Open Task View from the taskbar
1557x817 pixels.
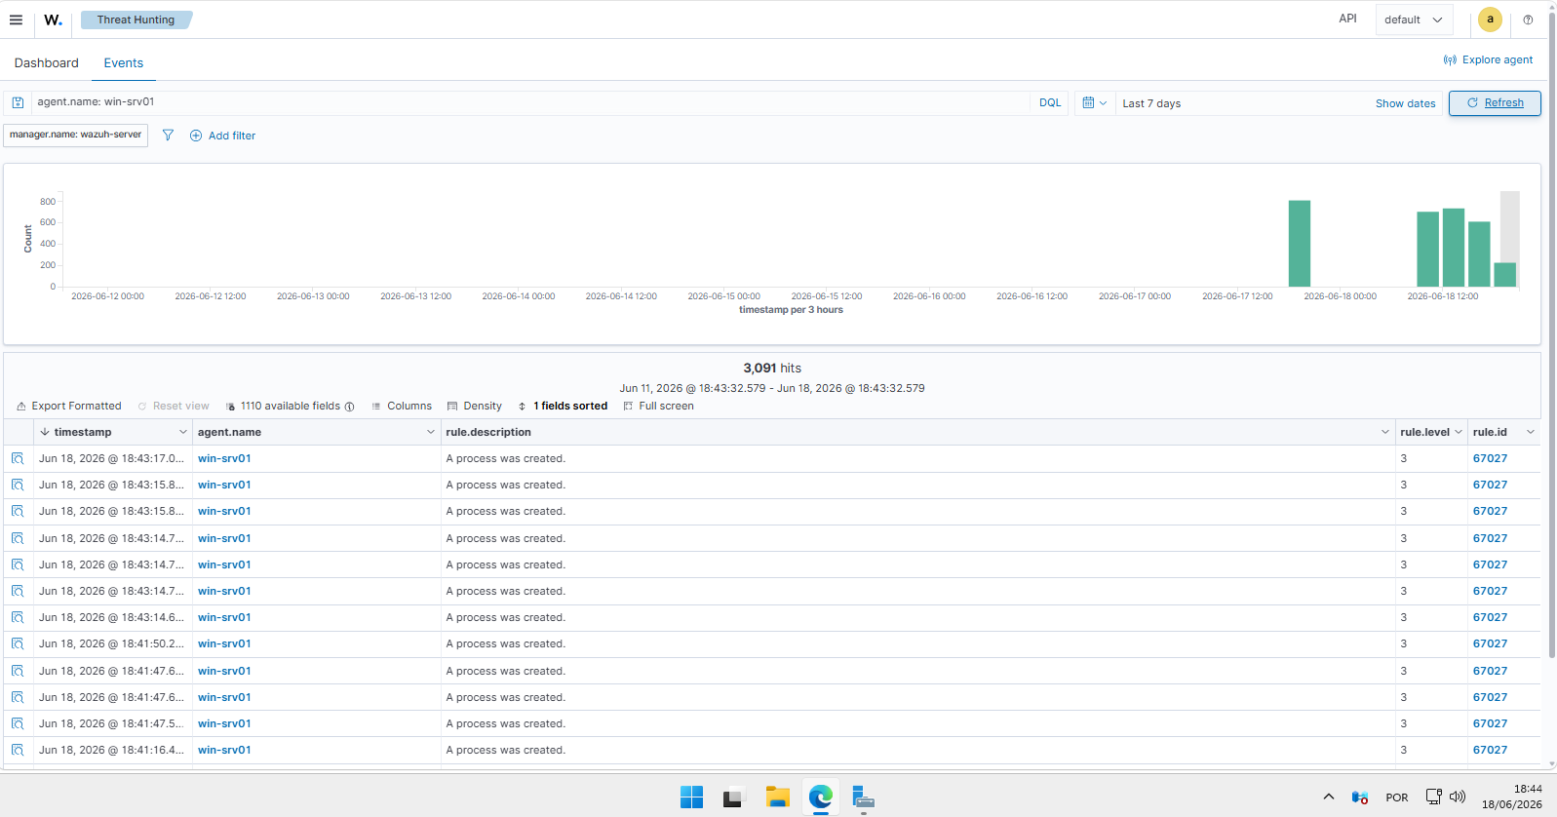pos(734,798)
